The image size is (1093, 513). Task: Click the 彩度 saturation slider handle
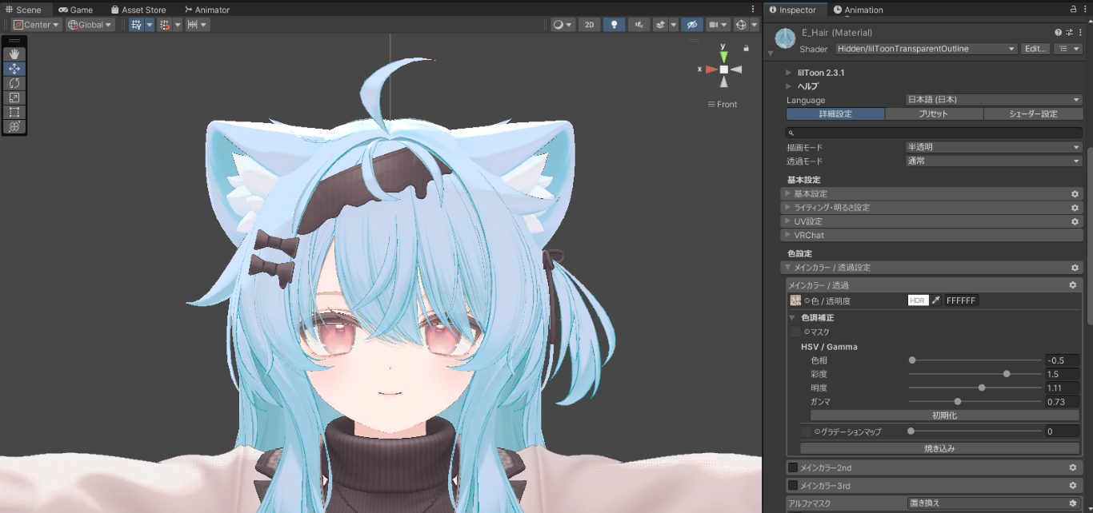pos(1007,374)
